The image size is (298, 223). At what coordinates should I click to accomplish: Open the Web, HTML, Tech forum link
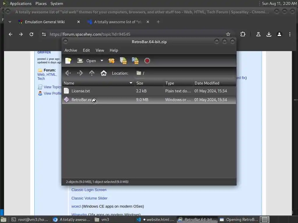[47, 76]
